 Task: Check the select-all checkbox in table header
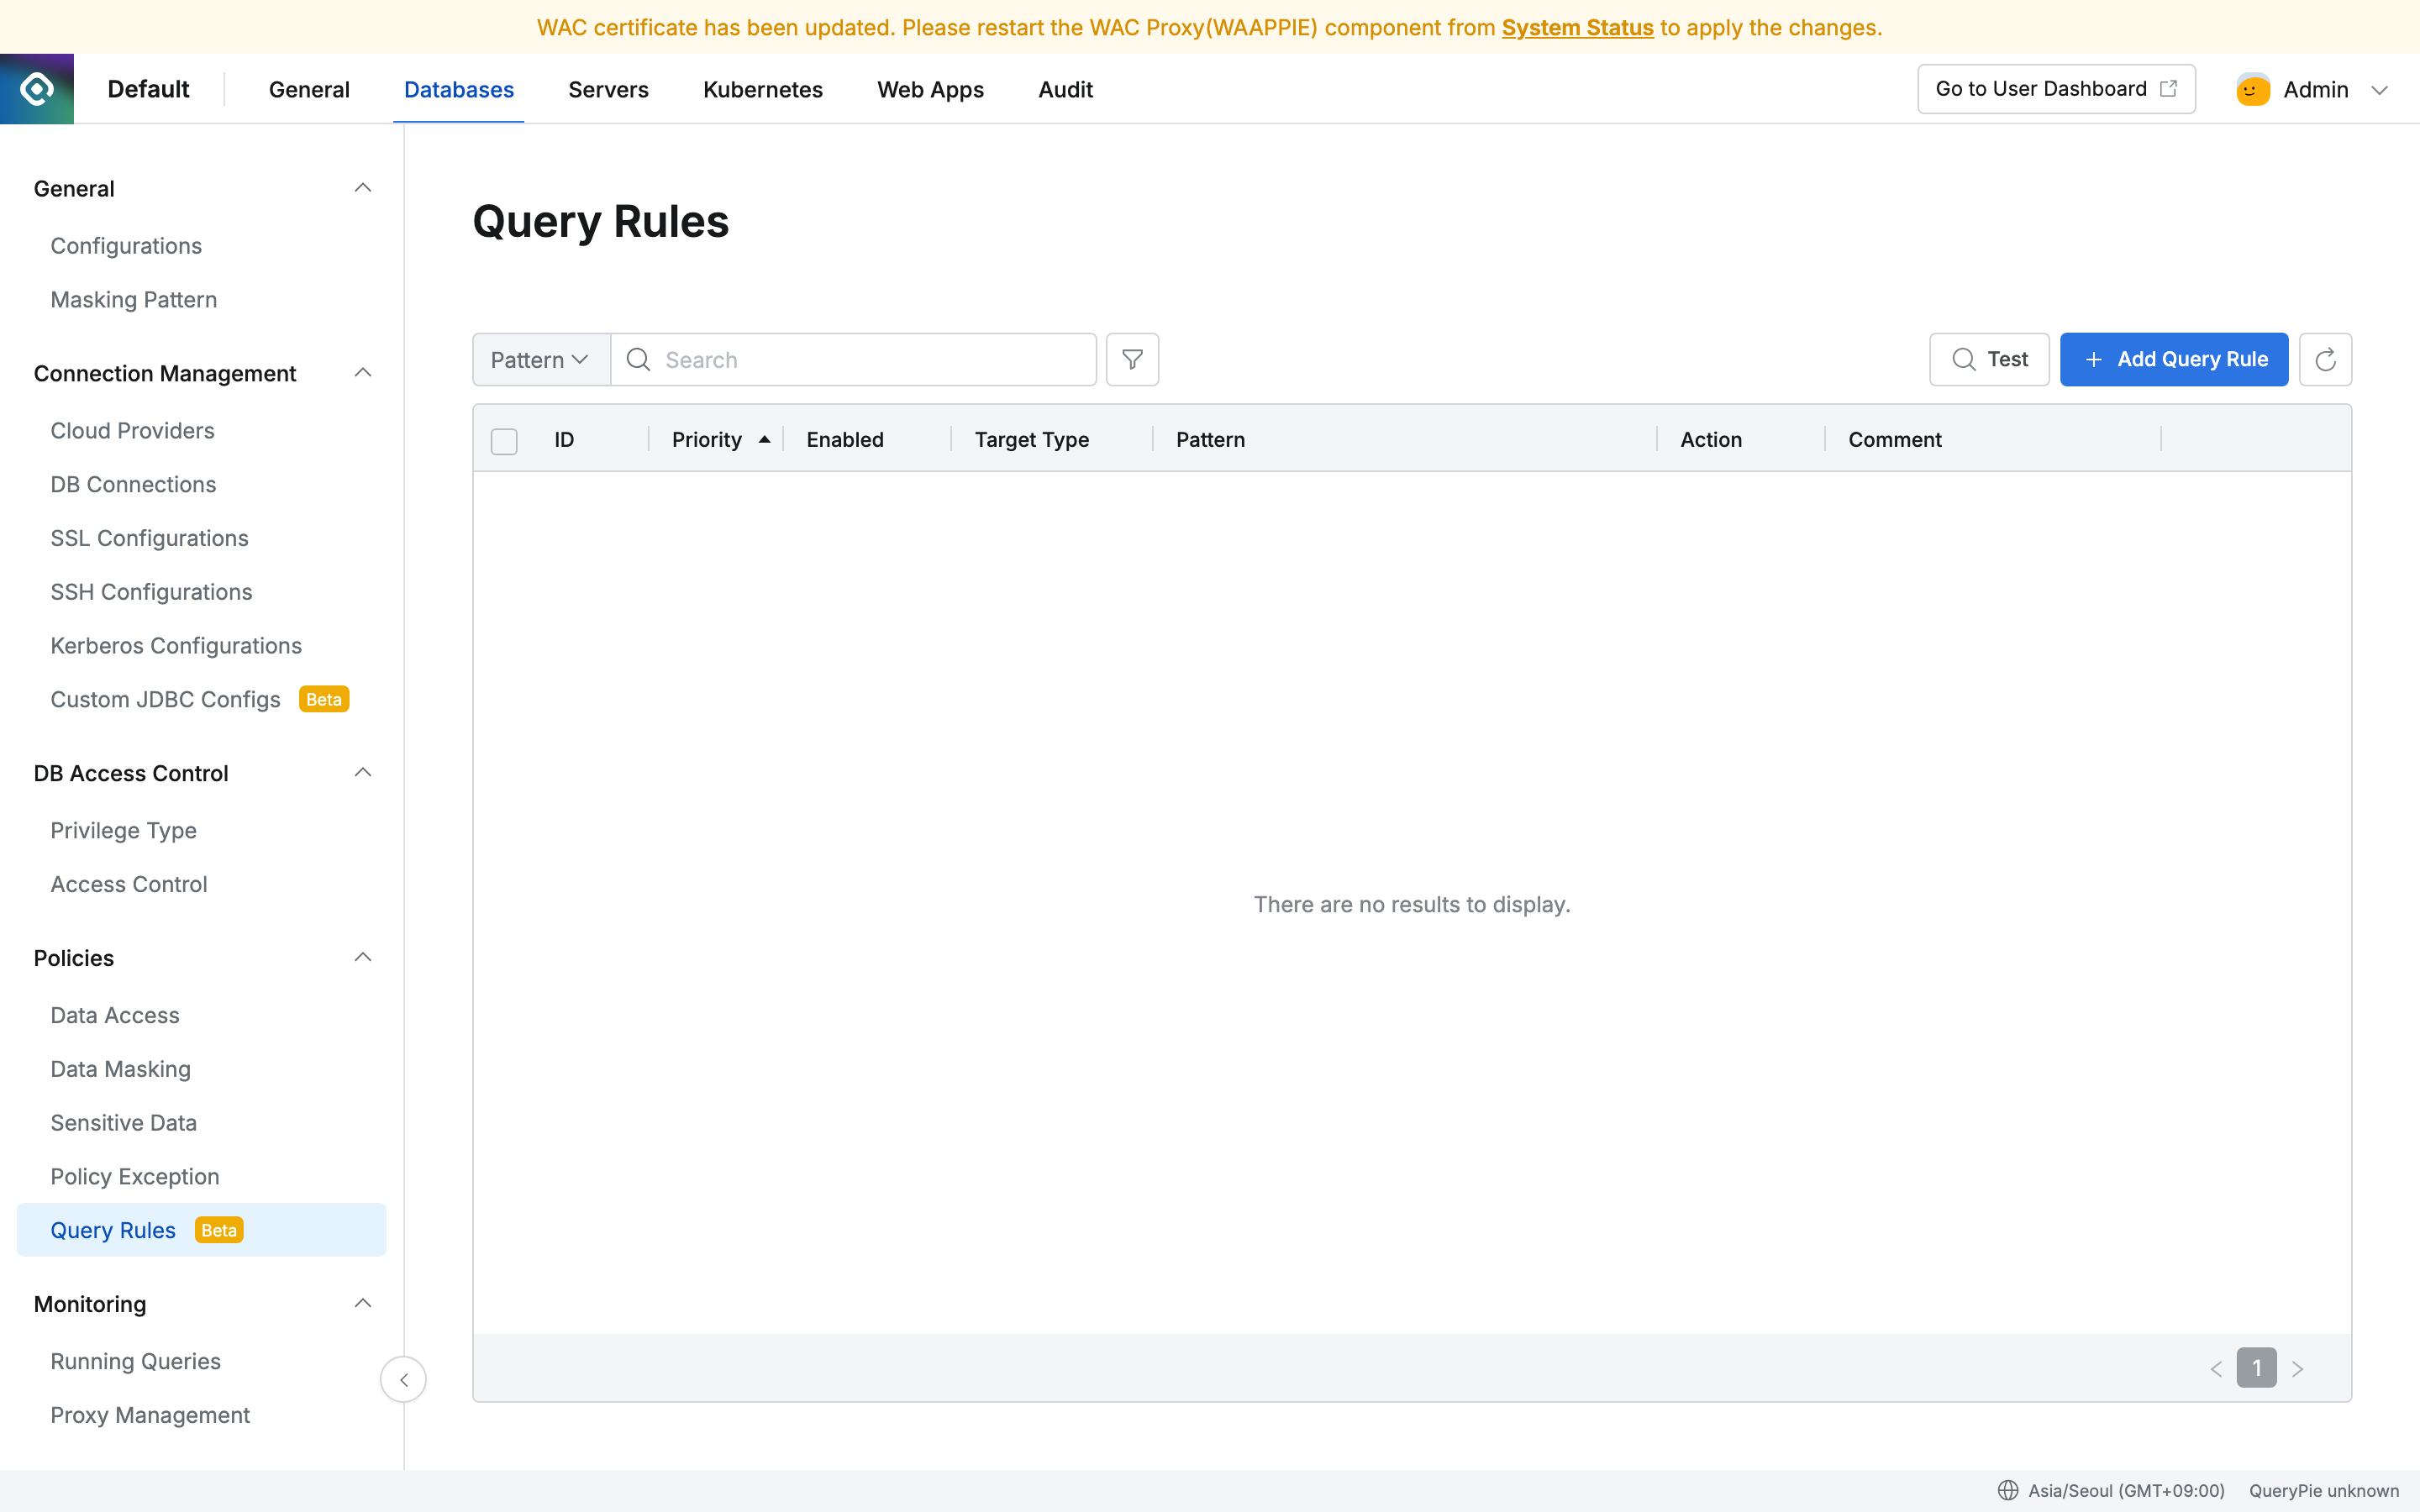(504, 441)
